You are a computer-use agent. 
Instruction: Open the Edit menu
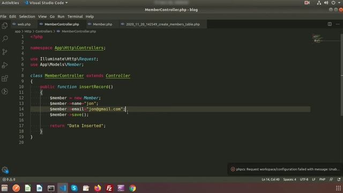click(x=12, y=17)
